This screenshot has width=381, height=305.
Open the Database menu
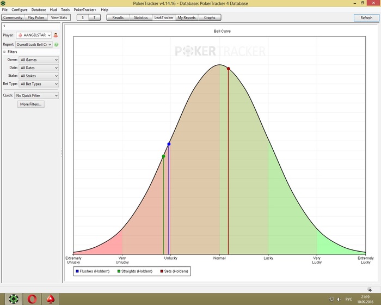[39, 10]
